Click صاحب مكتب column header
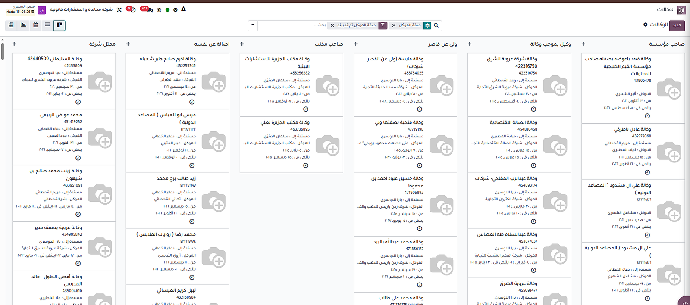690x305 pixels. click(329, 44)
